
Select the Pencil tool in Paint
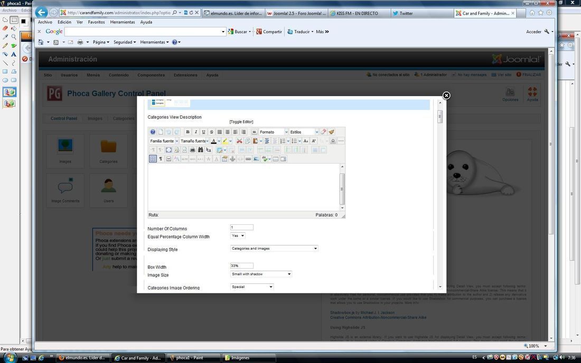coord(5,46)
